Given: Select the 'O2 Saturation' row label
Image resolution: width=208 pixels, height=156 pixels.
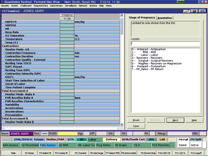Looking at the screenshot, I should coord(15,36).
